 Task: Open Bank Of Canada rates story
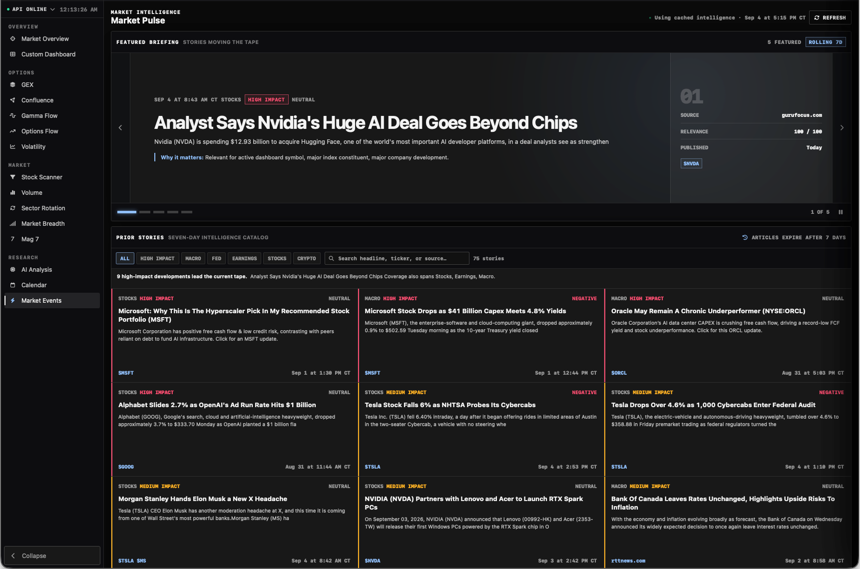723,503
